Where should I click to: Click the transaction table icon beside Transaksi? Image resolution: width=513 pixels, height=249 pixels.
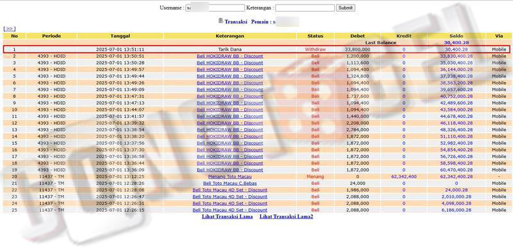pyautogui.click(x=221, y=21)
